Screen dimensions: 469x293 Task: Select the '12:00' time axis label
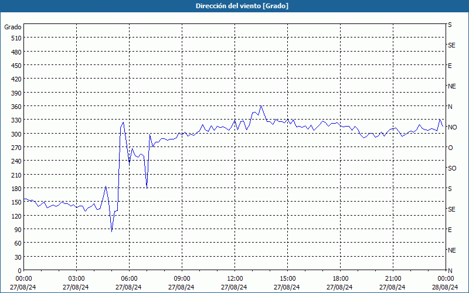235,279
